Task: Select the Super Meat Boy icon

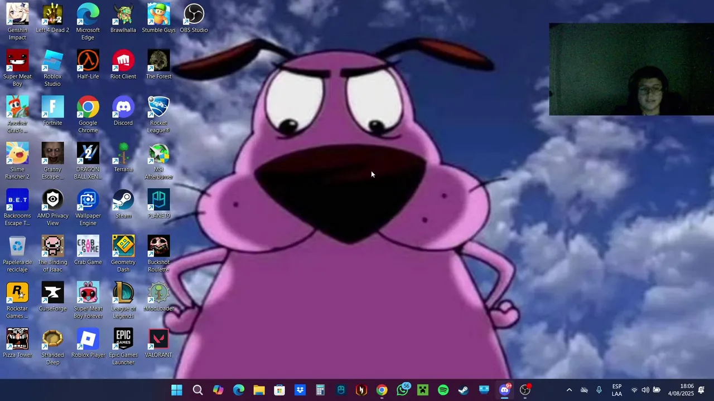Action: click(17, 69)
